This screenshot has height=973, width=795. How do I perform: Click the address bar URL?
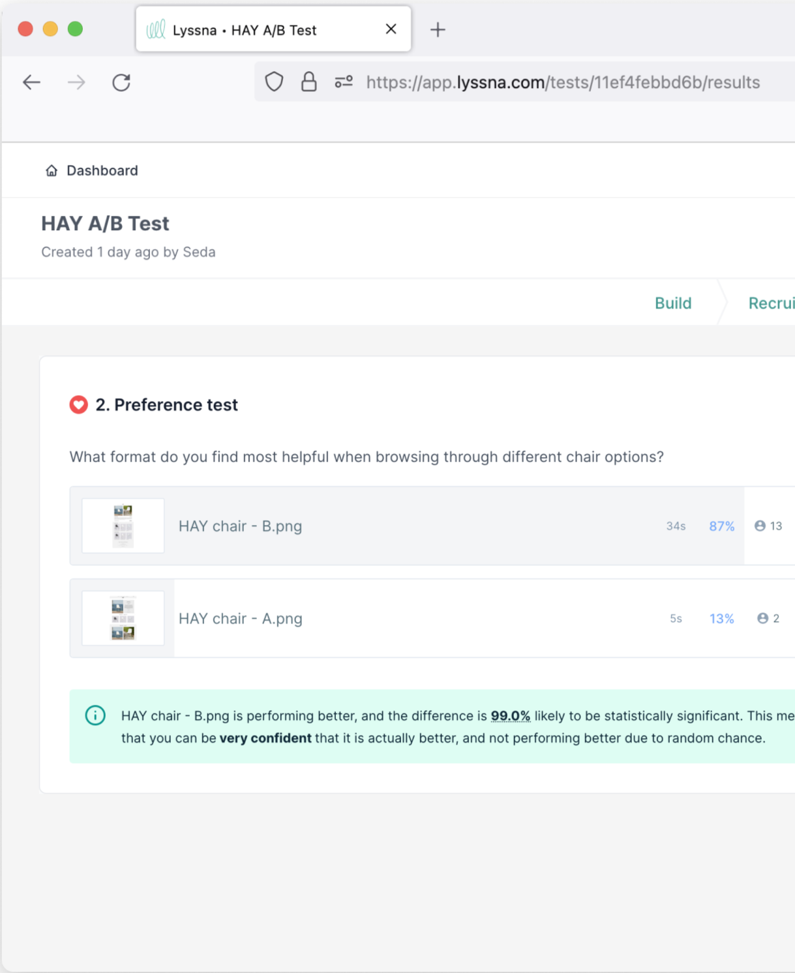(563, 82)
